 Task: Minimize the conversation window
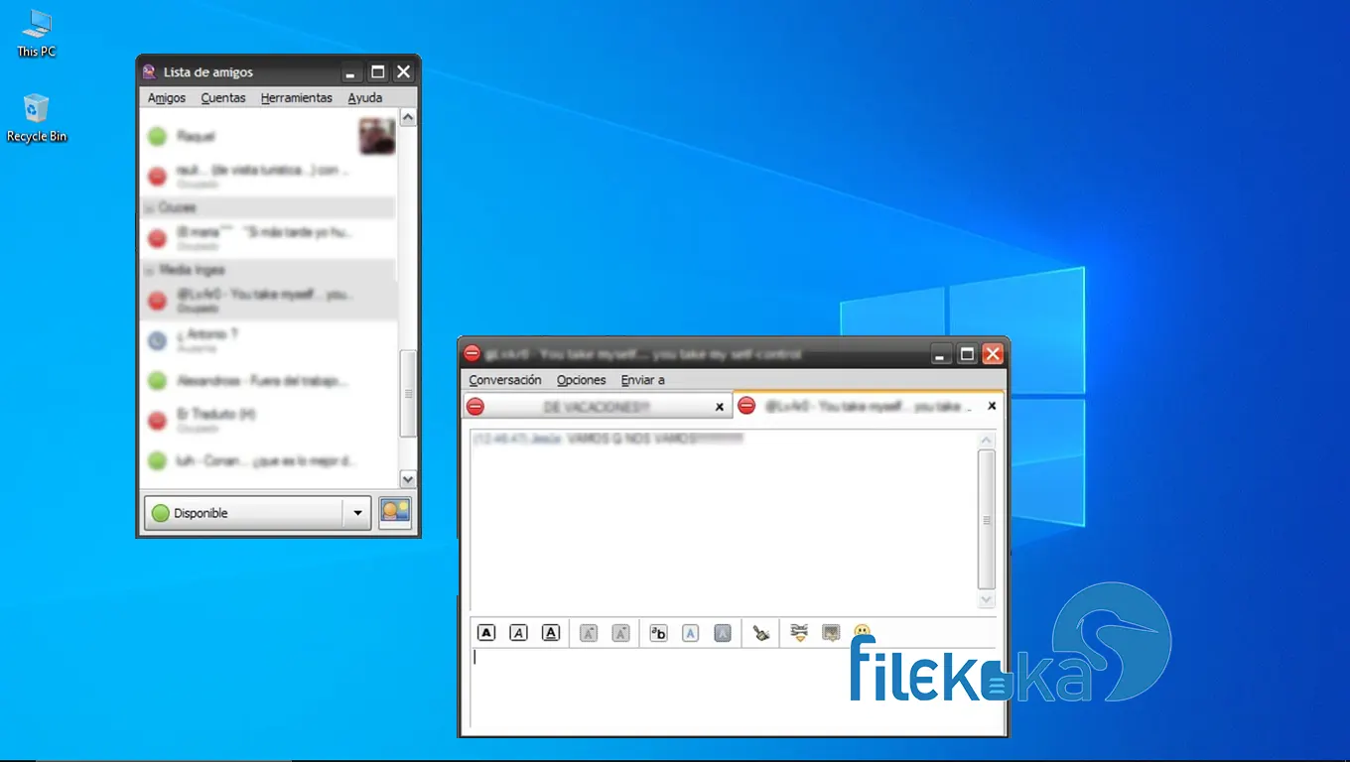click(x=941, y=354)
